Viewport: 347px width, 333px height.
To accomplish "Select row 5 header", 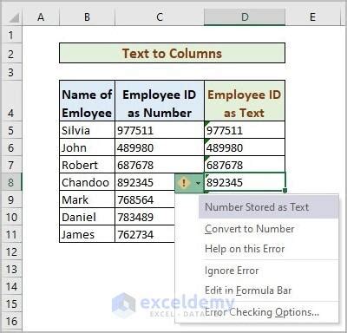I will pos(11,130).
